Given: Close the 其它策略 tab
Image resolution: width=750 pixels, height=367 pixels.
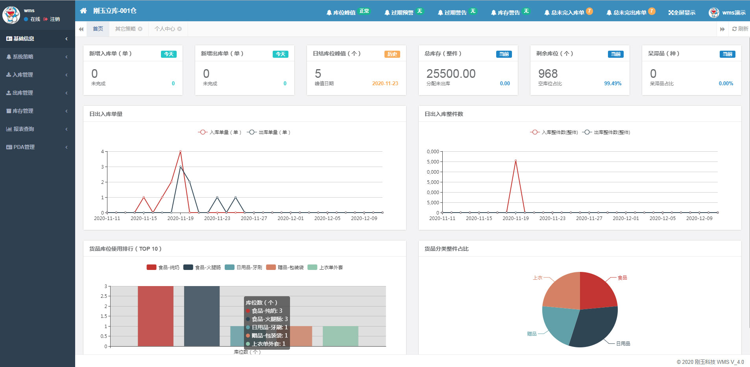Looking at the screenshot, I should coord(140,29).
